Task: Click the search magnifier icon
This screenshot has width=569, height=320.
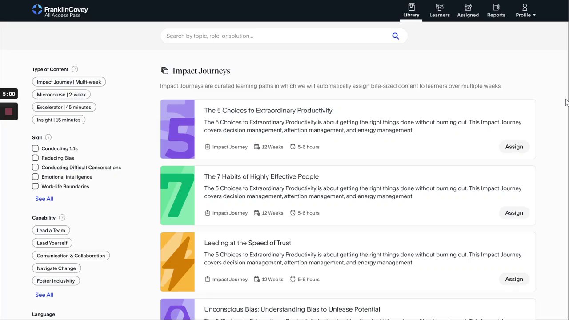Action: (x=396, y=36)
